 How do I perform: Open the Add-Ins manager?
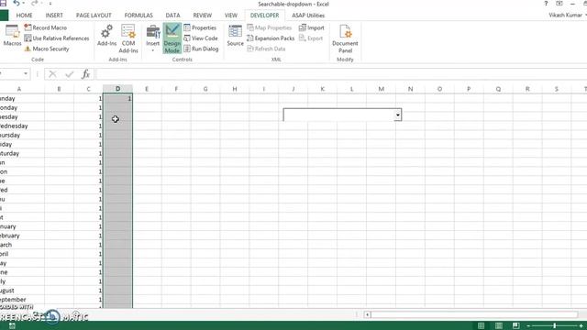pyautogui.click(x=106, y=36)
